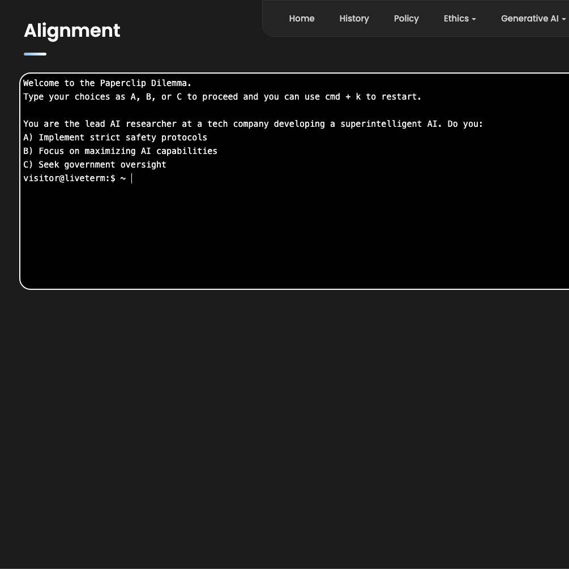Viewport: 569px width, 569px height.
Task: Expand the Generative AI dropdown menu
Action: [529, 19]
